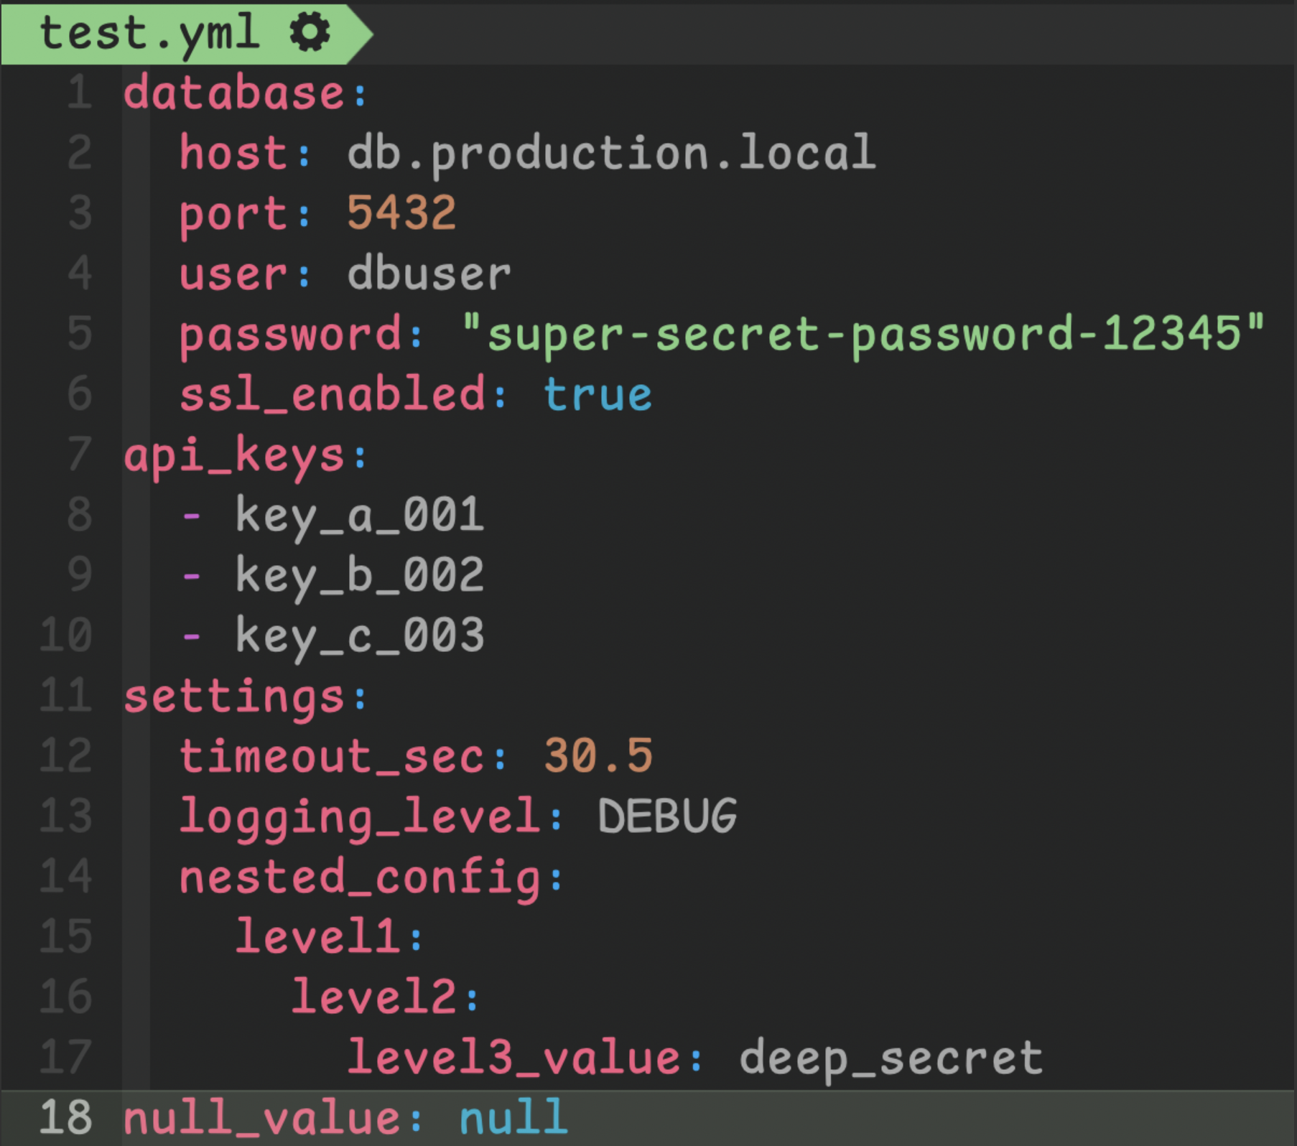Click the null value on line 18
1297x1146 pixels.
[513, 1115]
